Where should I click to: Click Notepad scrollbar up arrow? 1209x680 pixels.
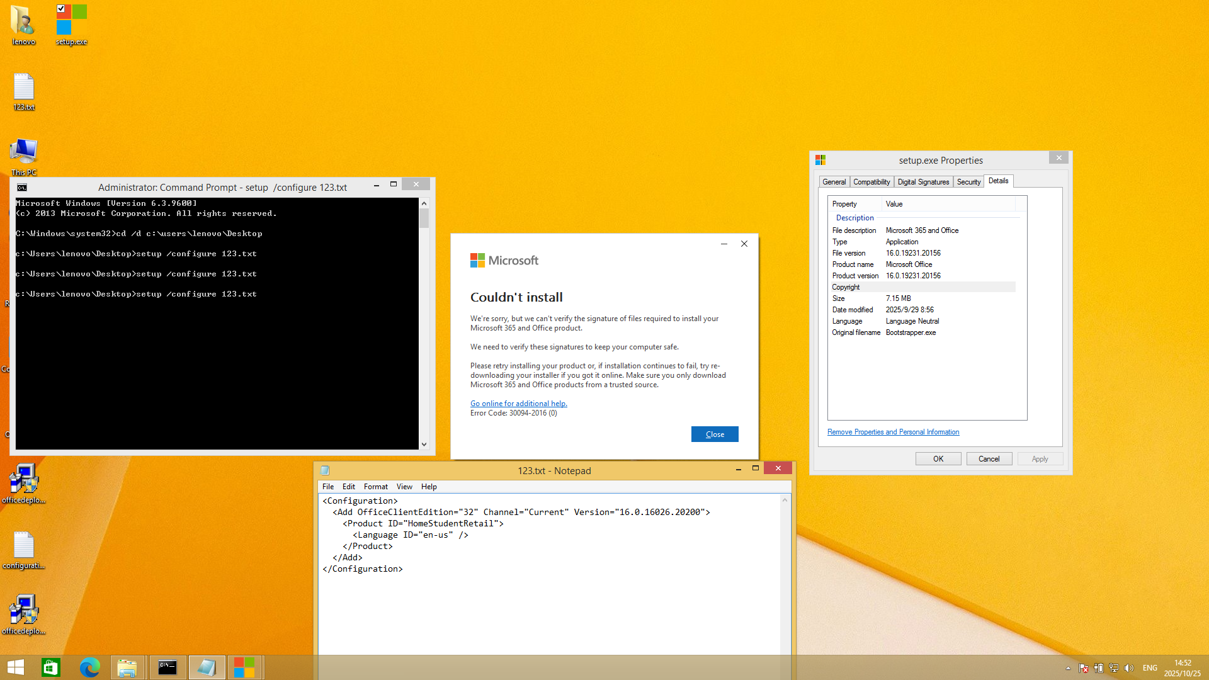(785, 500)
